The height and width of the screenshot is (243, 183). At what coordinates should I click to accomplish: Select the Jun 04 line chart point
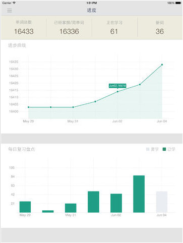click(x=162, y=65)
